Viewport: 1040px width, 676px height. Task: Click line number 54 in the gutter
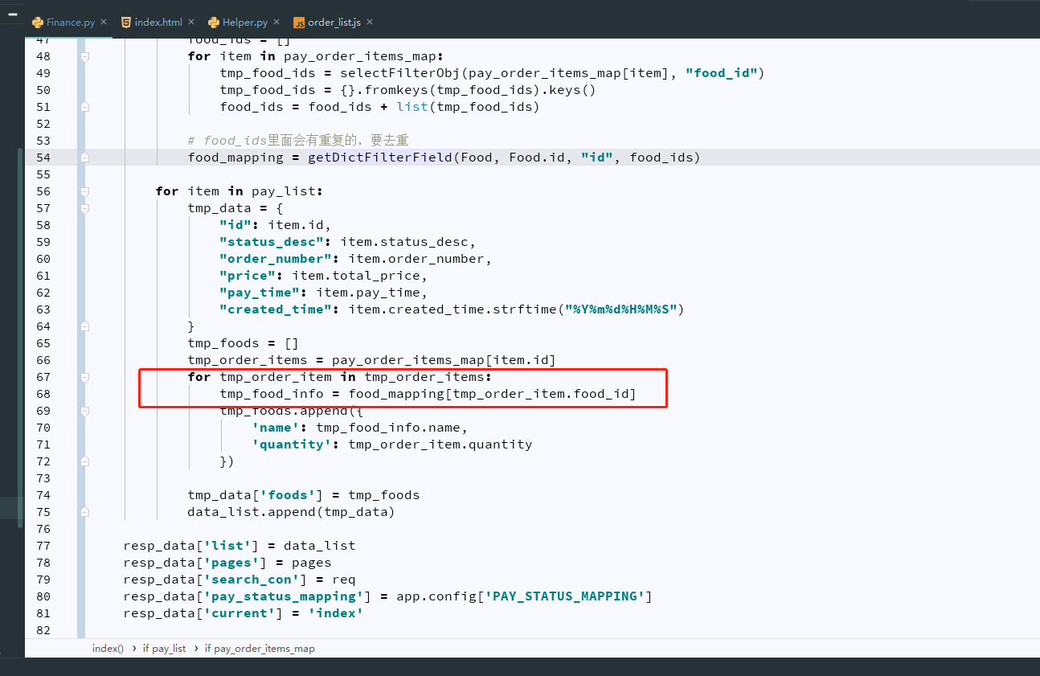click(43, 157)
